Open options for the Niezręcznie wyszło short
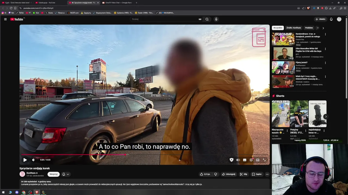348x195 pixels. (287, 131)
